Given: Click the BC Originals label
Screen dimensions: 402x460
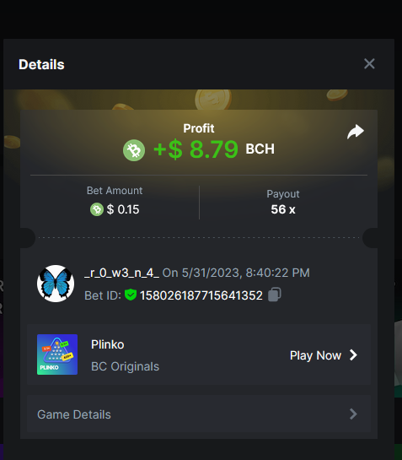Looking at the screenshot, I should pos(125,366).
